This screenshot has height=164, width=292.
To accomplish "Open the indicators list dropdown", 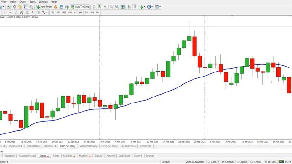I will pos(142,7).
